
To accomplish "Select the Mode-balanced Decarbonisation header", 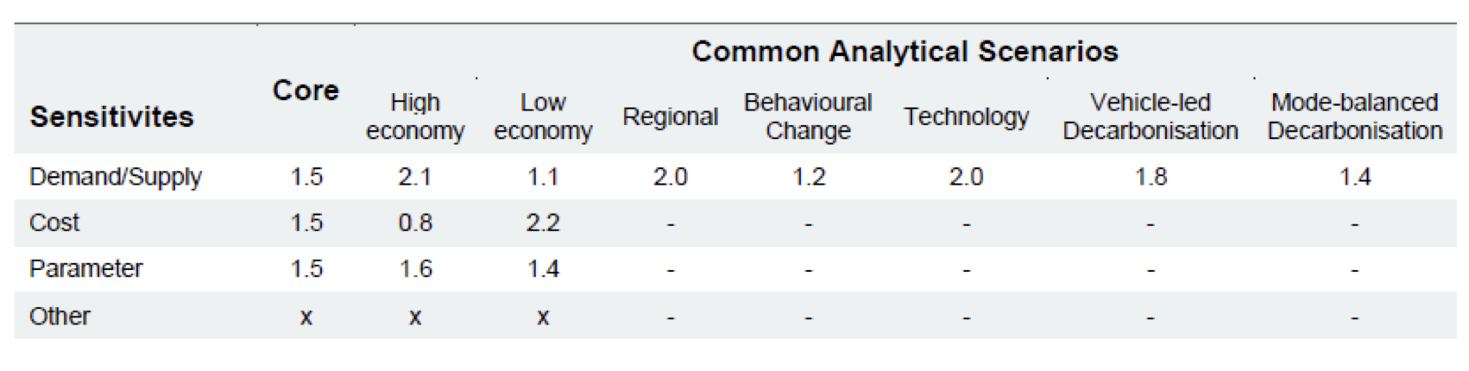I will [x=1354, y=116].
